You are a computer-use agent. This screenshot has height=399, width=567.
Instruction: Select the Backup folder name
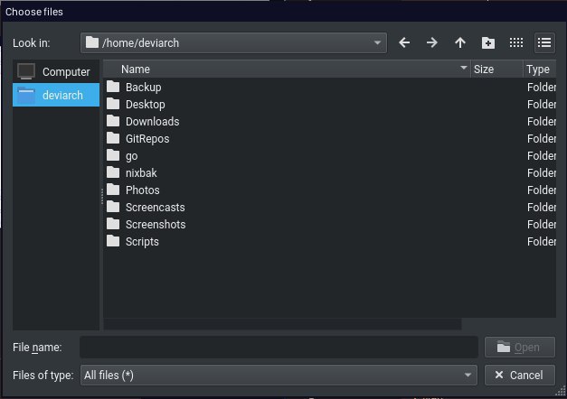(x=143, y=87)
